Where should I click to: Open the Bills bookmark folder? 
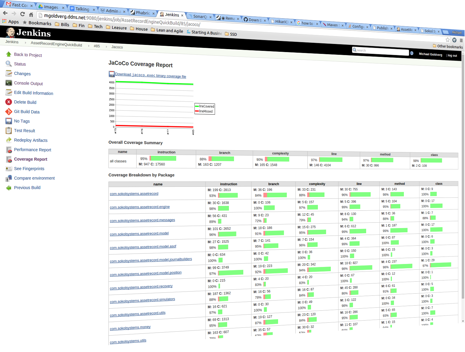(62, 25)
